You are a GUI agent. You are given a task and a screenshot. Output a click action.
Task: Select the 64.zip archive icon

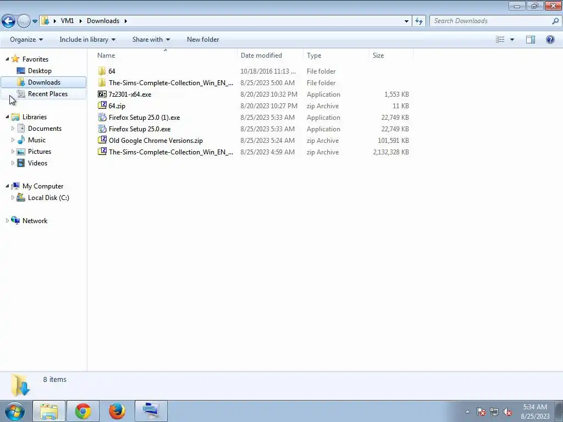click(x=102, y=105)
